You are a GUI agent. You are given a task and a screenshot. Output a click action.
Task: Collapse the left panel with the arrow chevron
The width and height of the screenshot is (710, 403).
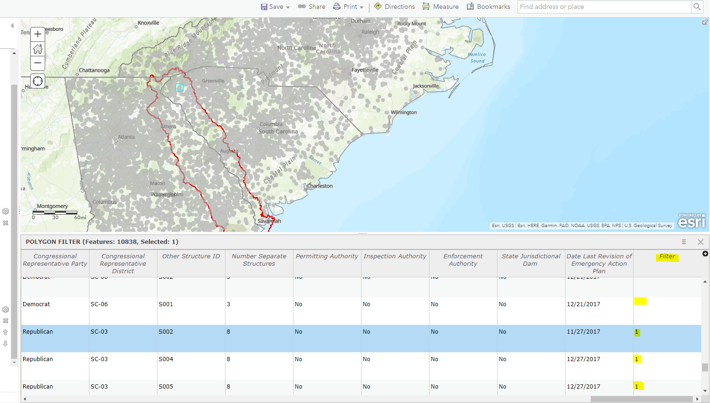click(11, 26)
